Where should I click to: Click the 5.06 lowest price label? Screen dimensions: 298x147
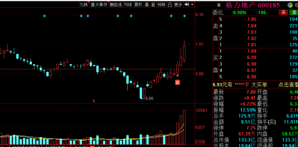tap(149, 98)
